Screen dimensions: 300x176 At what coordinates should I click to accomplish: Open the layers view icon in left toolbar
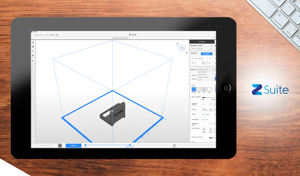[33, 61]
